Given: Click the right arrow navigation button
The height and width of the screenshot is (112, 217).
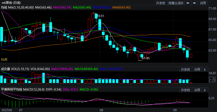Looking at the screenshot, I should (194, 3).
